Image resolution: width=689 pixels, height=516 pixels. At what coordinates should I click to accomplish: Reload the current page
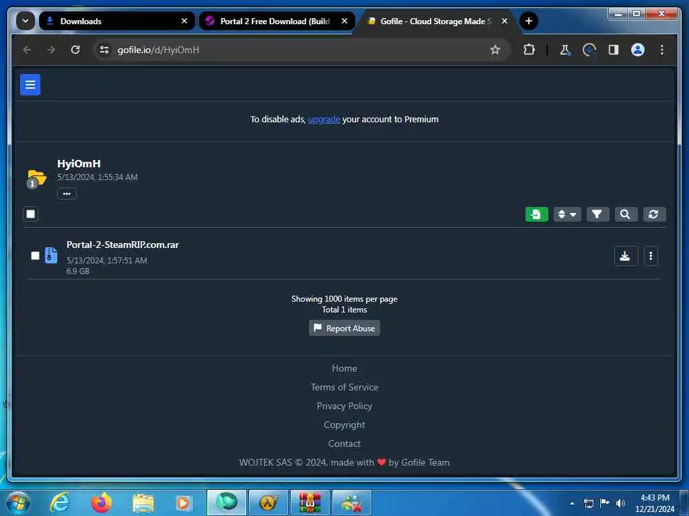point(75,50)
